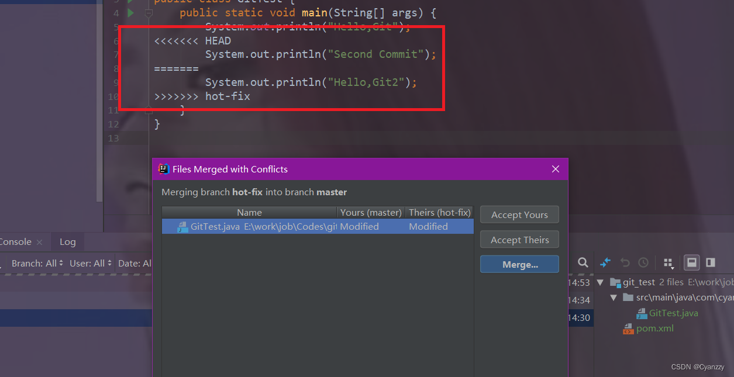Viewport: 734px width, 377px height.
Task: Click the Java file icon in conflicts table
Action: pyautogui.click(x=182, y=227)
